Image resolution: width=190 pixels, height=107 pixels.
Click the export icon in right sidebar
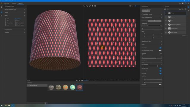(x=189, y=11)
